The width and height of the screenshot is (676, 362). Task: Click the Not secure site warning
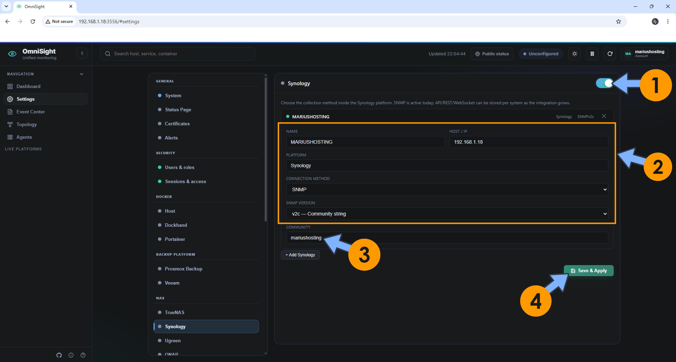tap(59, 21)
